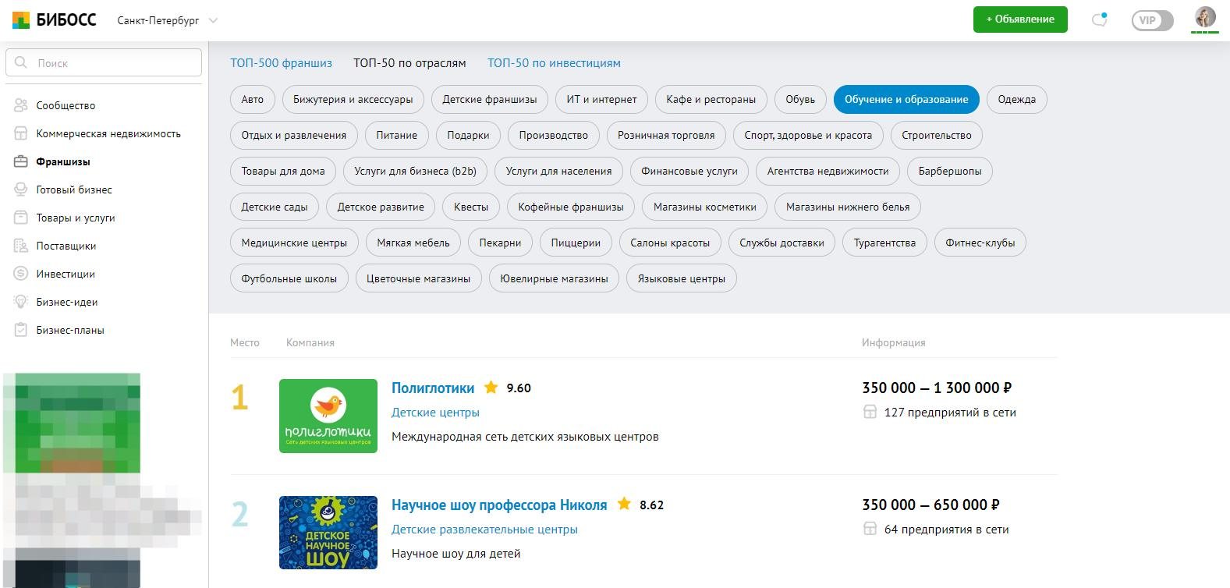
Task: Click the Товары и услуги icon
Action: point(21,218)
